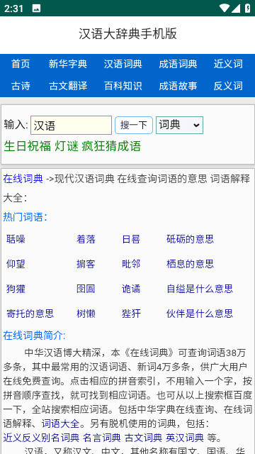
Task: Open the 英汉词典 link
Action: tap(185, 438)
